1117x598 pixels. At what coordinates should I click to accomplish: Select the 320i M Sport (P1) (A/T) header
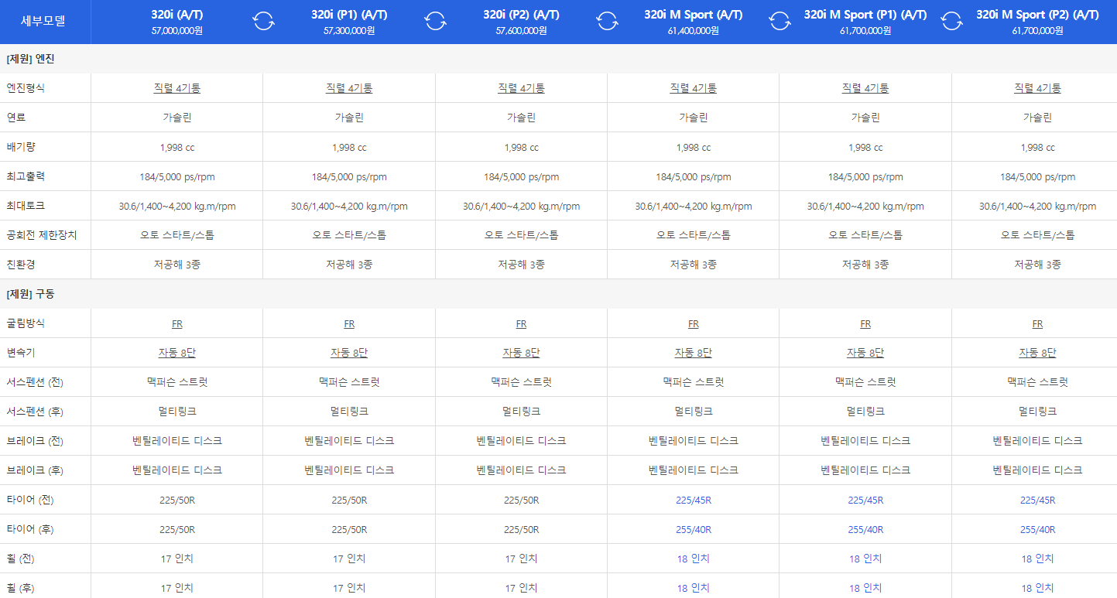click(x=865, y=22)
